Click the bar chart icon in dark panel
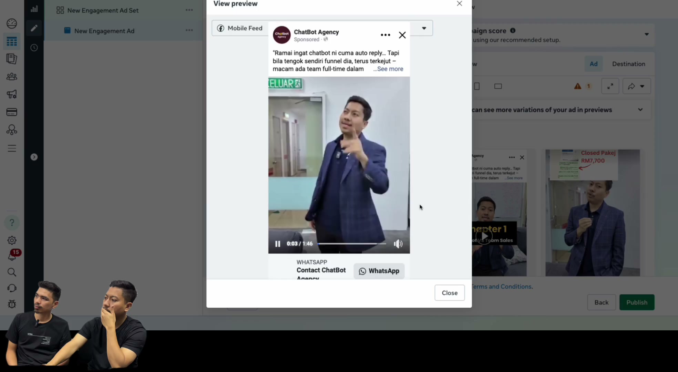Image resolution: width=678 pixels, height=372 pixels. coord(34,9)
